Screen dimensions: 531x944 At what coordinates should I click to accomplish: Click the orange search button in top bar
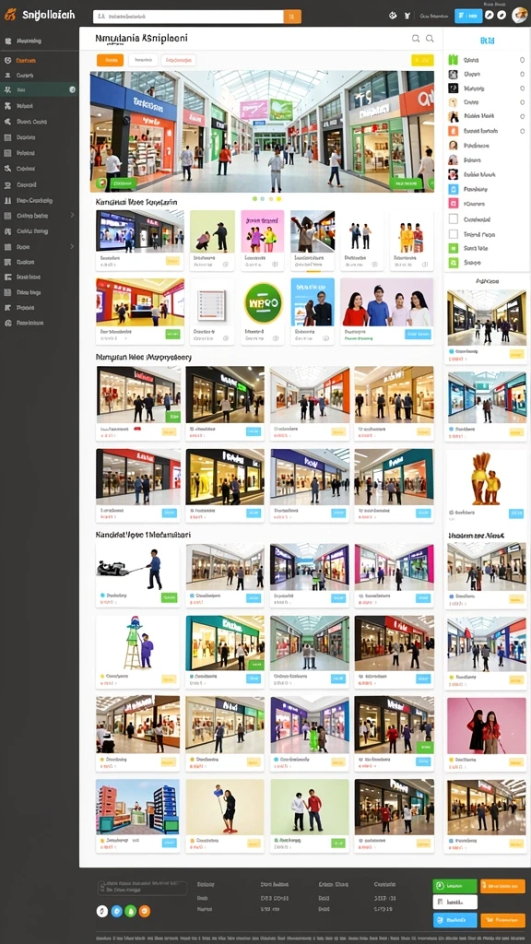[292, 17]
